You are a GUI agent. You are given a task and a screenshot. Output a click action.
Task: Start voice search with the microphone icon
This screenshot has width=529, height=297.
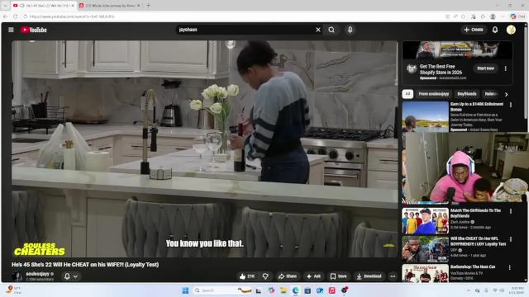[350, 30]
